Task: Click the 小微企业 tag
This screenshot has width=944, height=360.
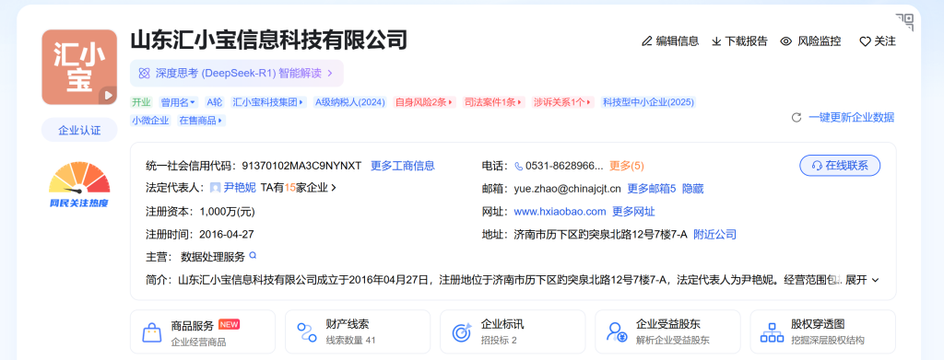Action: (x=150, y=121)
